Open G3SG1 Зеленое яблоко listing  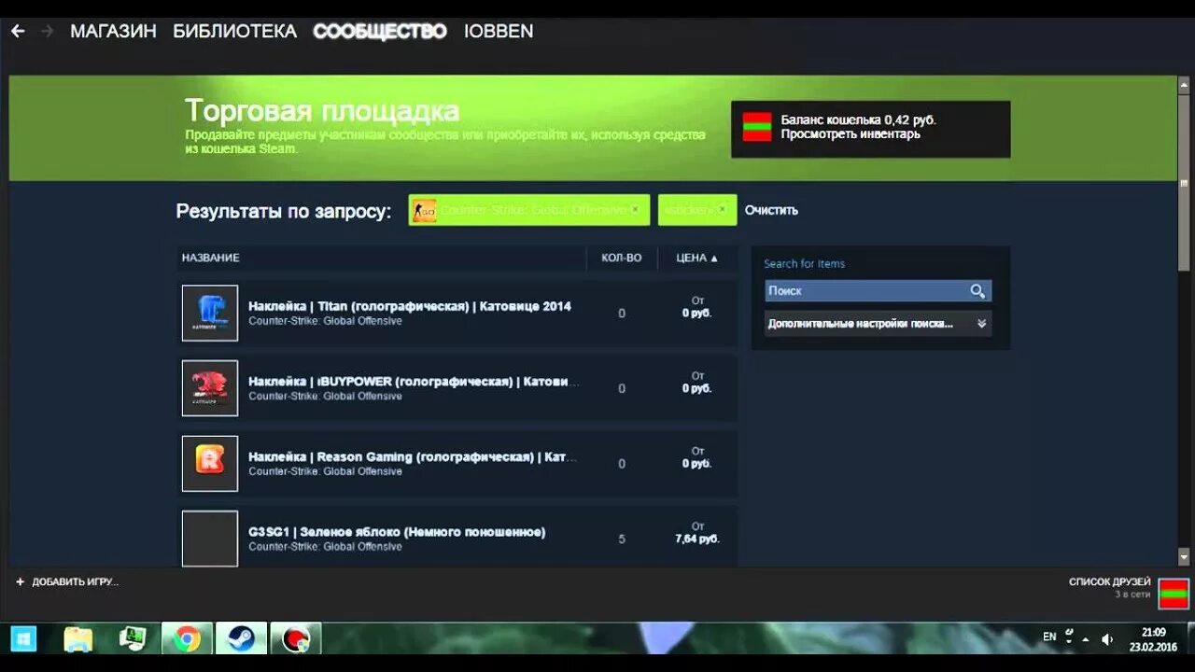397,532
